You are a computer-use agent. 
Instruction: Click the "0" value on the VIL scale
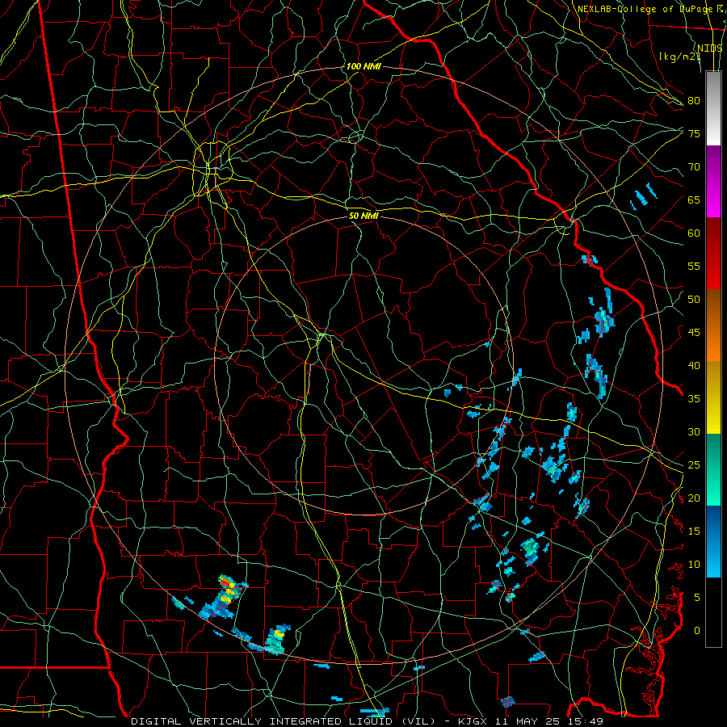coord(697,631)
